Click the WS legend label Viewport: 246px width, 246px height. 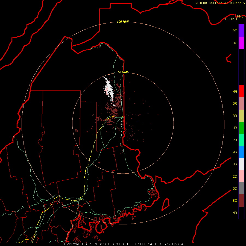[x=235, y=152]
